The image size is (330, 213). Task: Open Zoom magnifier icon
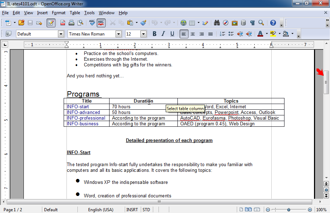261,23
